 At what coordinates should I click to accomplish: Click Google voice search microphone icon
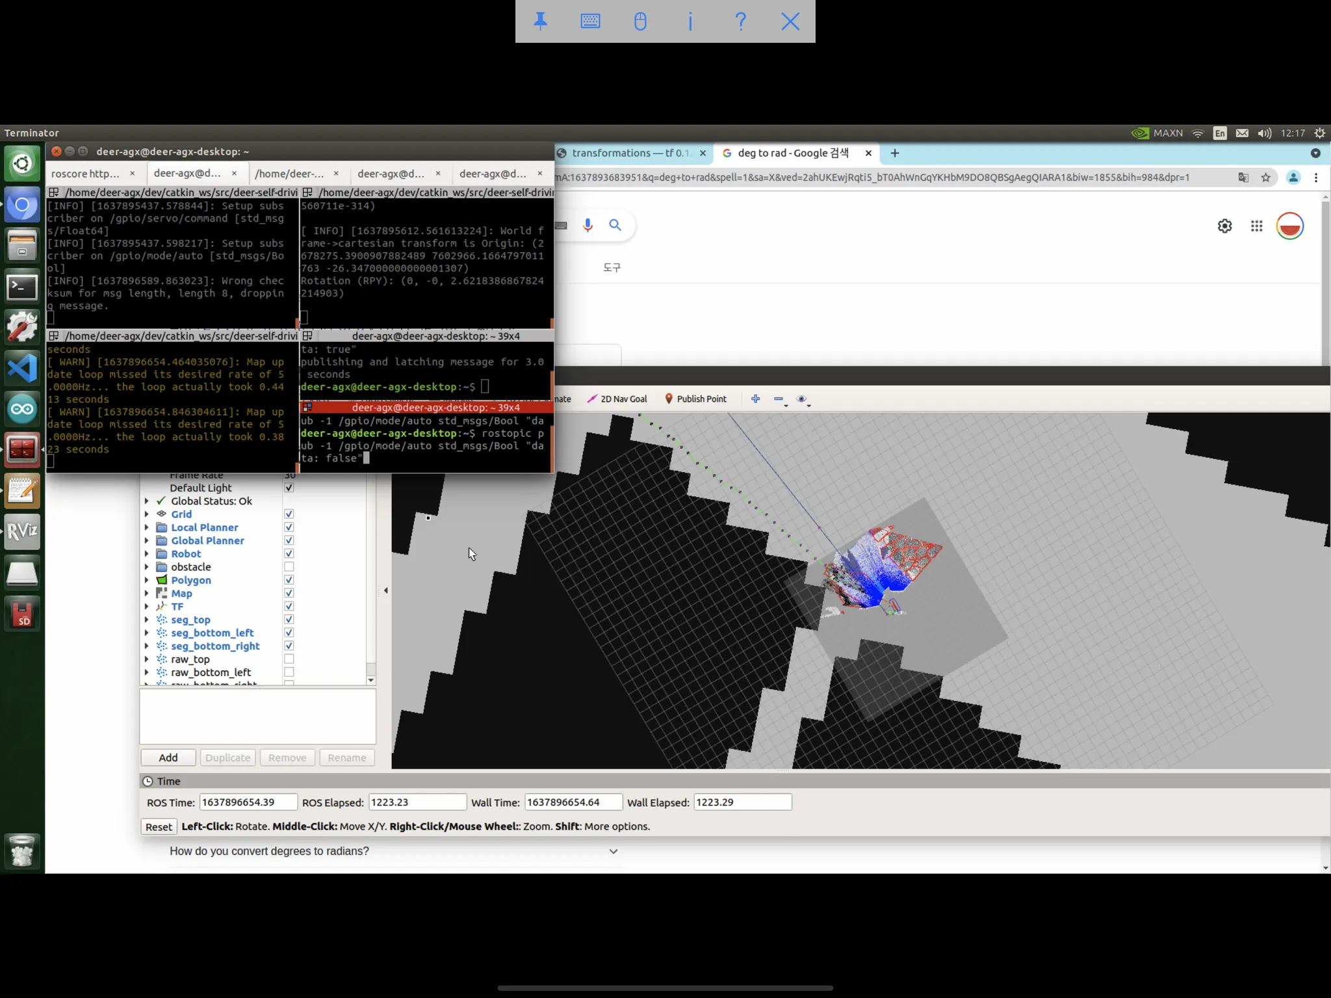588,225
